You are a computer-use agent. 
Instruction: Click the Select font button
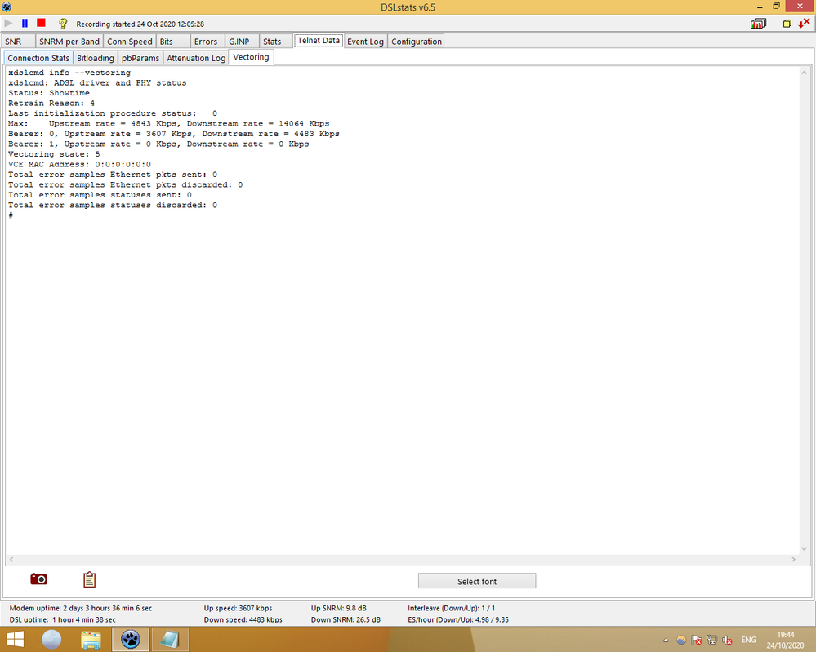click(x=476, y=581)
